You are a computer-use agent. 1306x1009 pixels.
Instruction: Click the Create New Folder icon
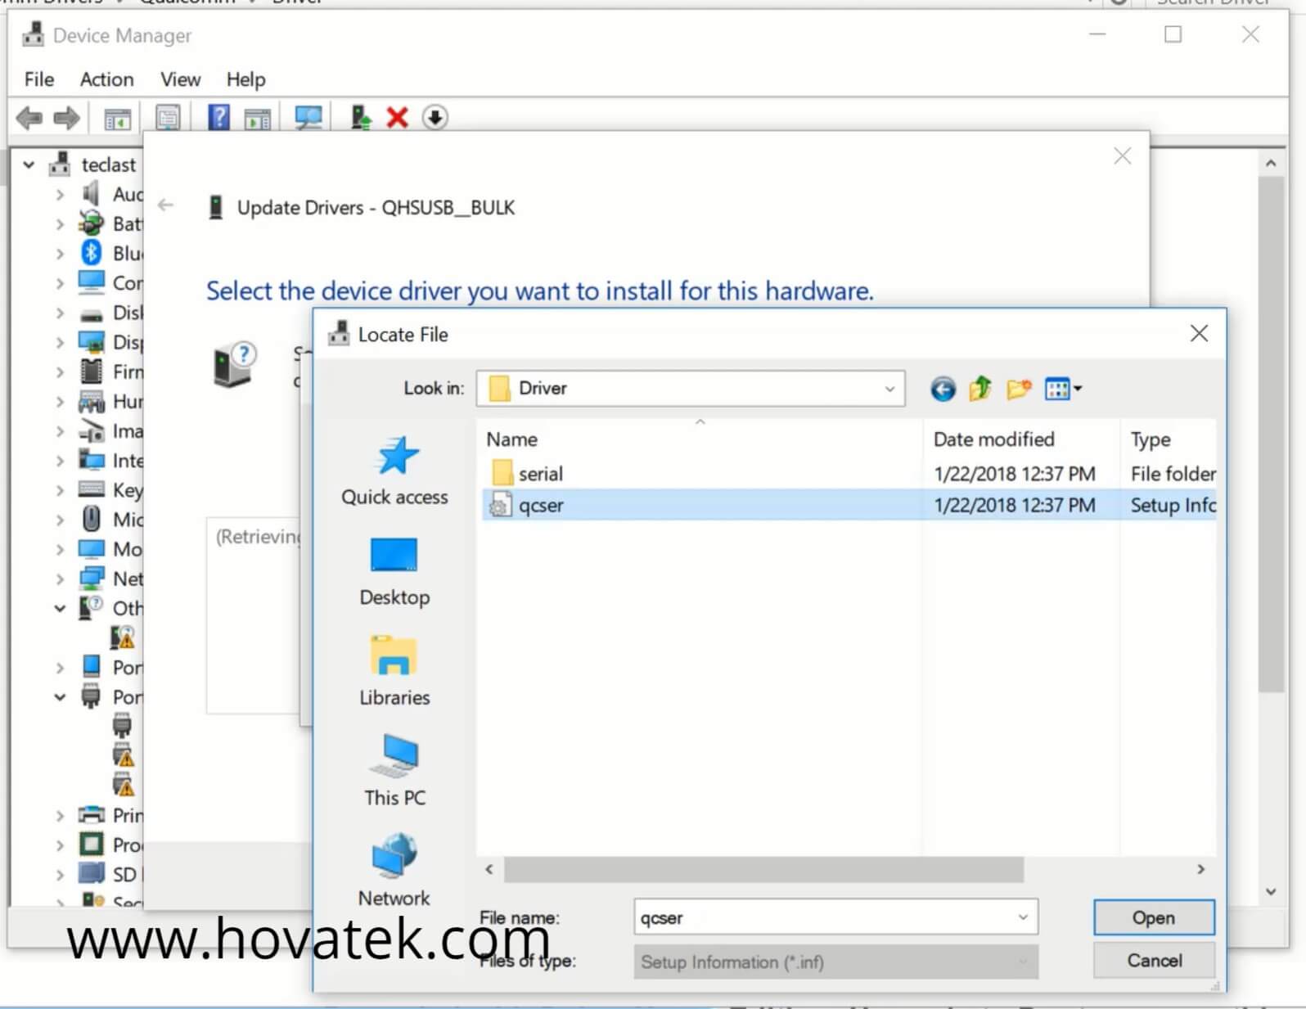(1018, 389)
